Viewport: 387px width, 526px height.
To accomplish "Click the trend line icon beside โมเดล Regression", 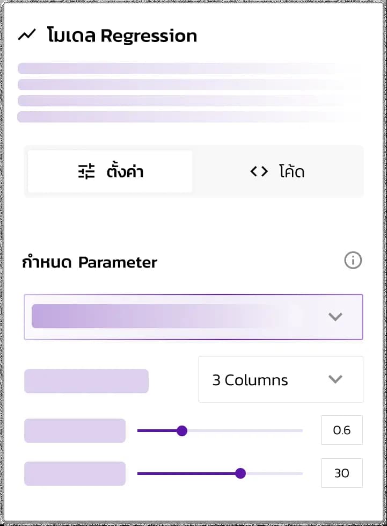I will coord(27,35).
